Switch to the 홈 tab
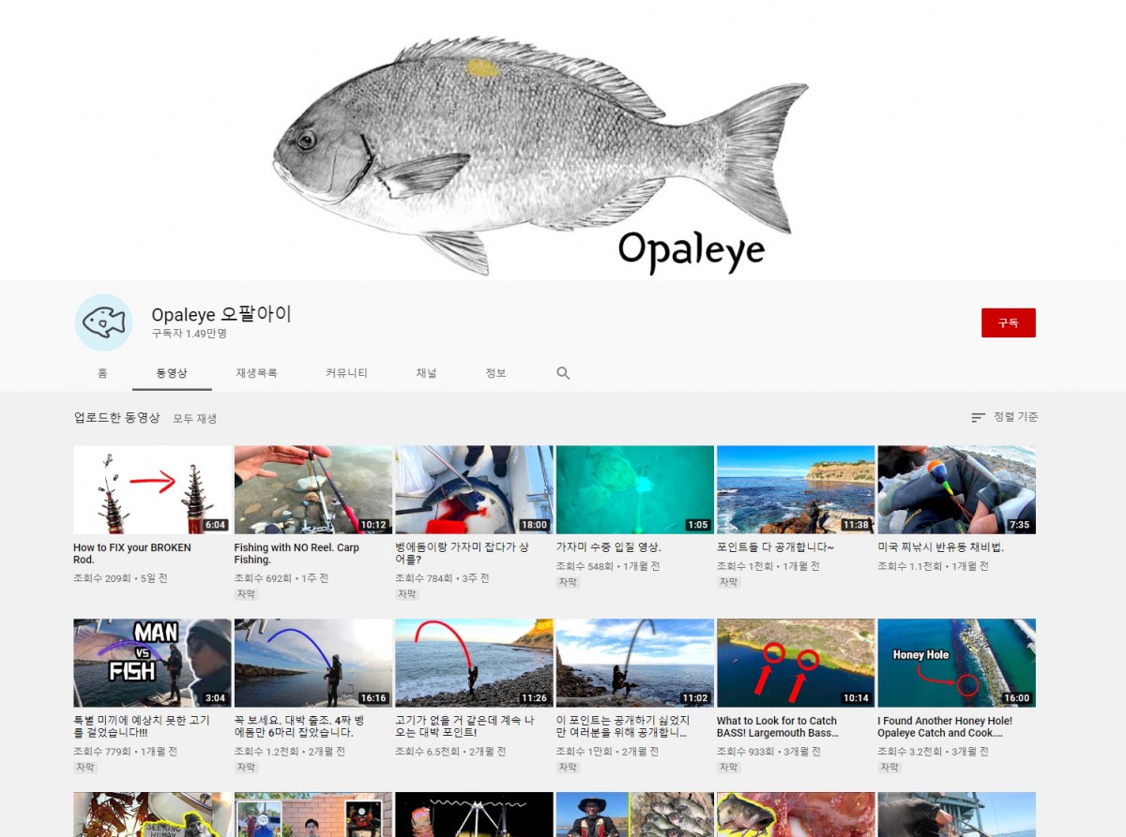Image resolution: width=1126 pixels, height=837 pixels. point(102,373)
